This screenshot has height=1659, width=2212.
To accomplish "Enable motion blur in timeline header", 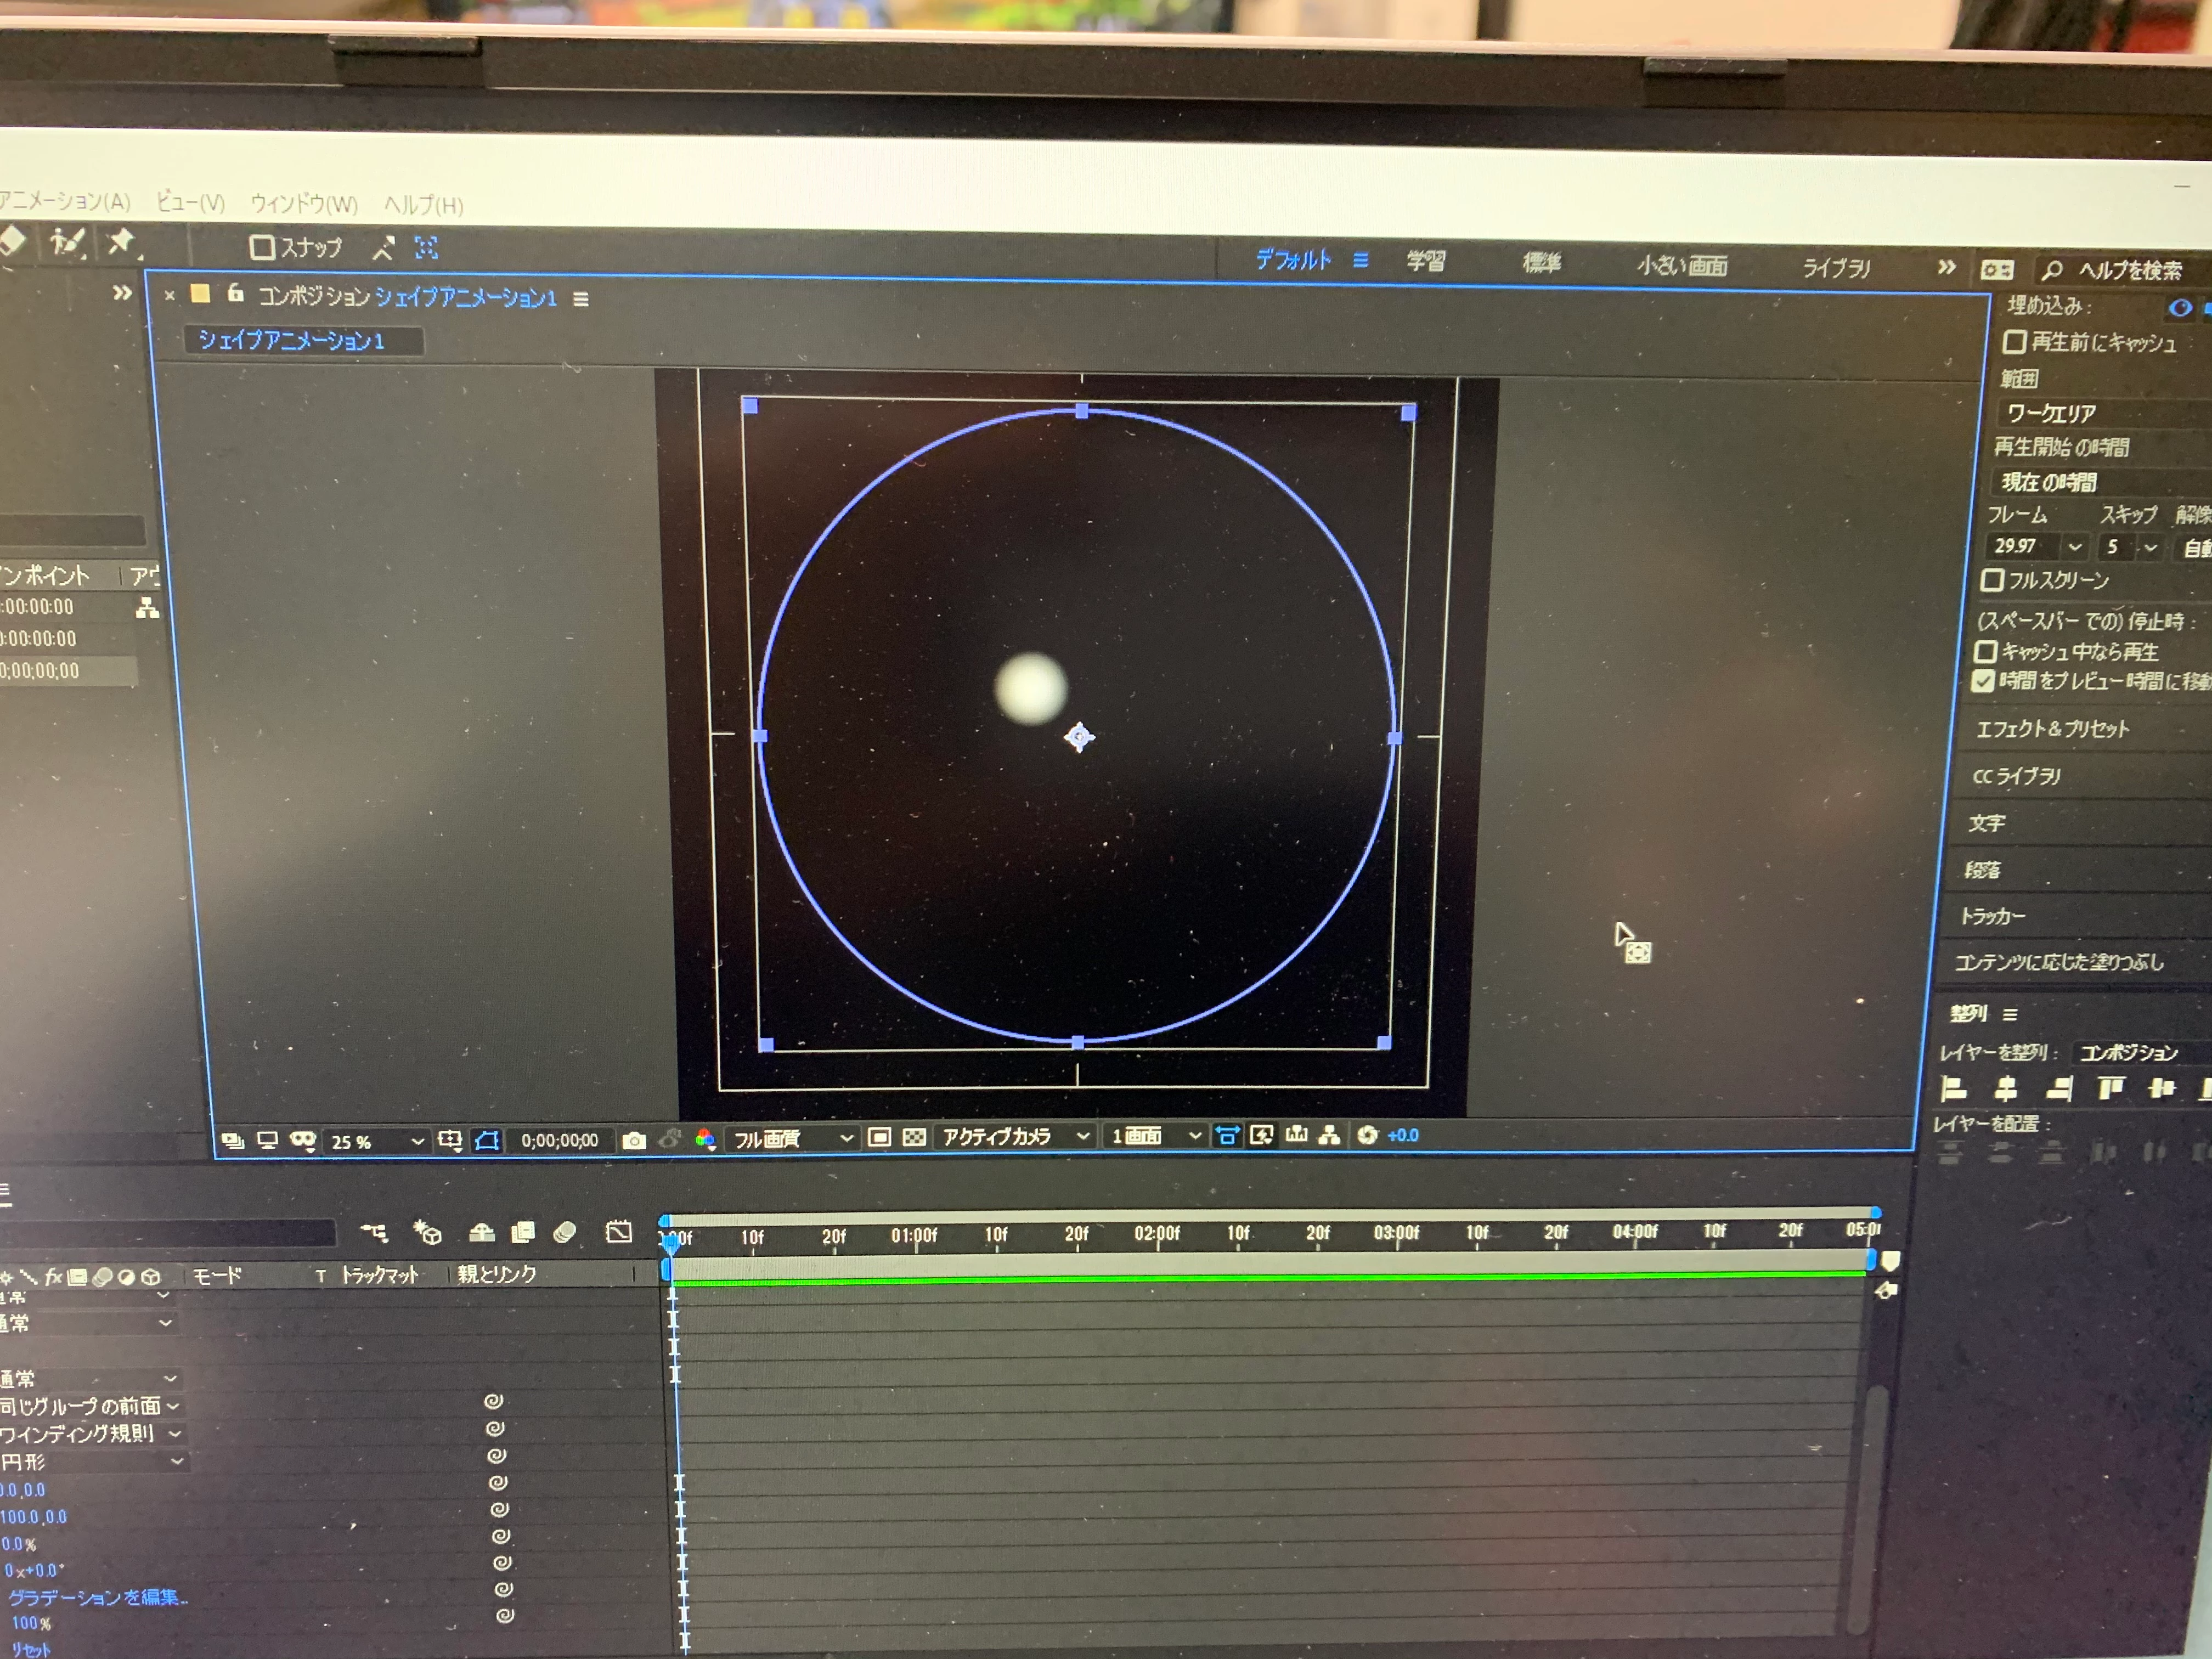I will tap(565, 1232).
